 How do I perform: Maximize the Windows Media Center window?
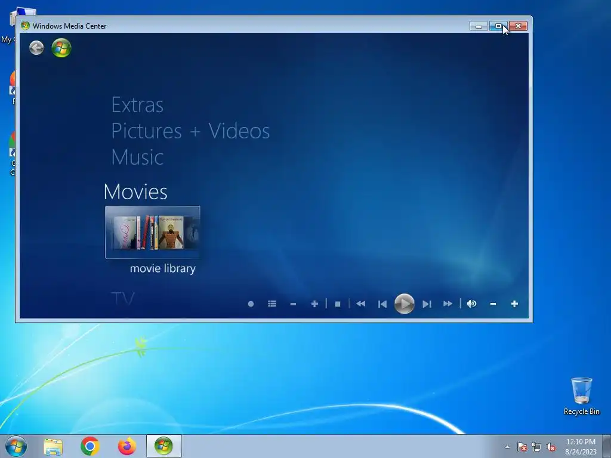[x=498, y=26]
